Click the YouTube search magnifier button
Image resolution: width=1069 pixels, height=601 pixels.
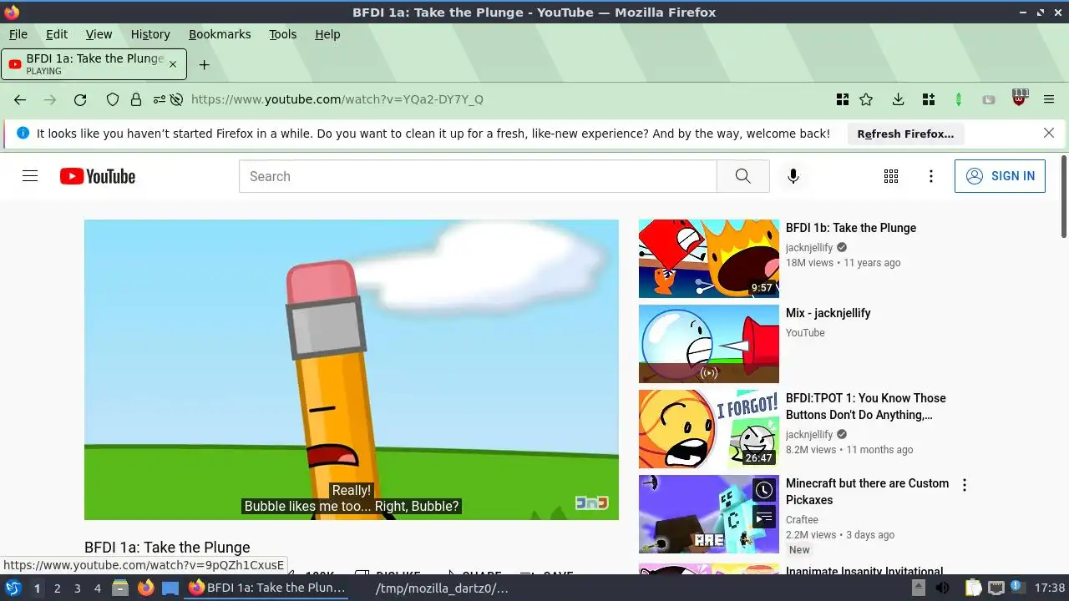(x=742, y=176)
